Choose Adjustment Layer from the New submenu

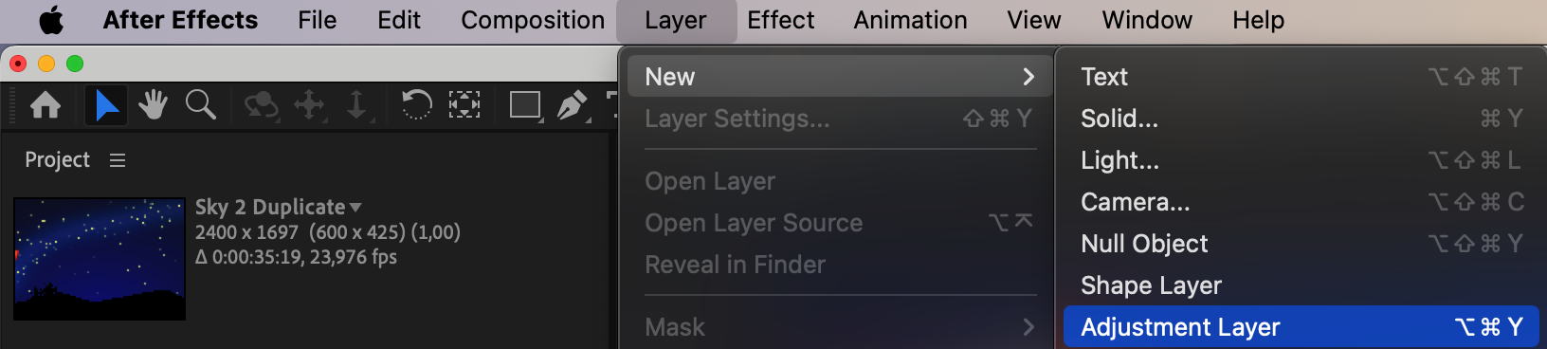click(1301, 327)
